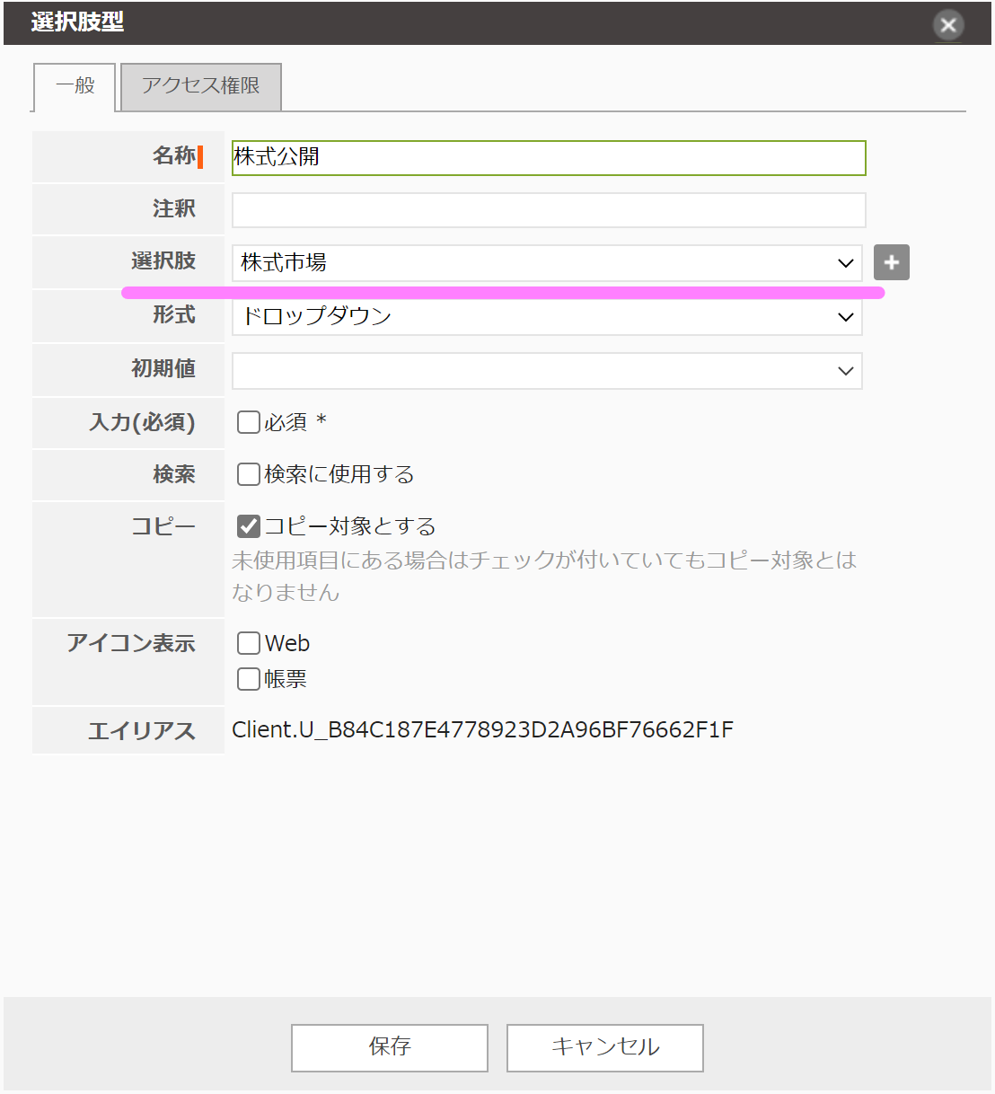Screen dimensions: 995x1094
Task: Click the コピー対象とする label text
Action: 349,526
